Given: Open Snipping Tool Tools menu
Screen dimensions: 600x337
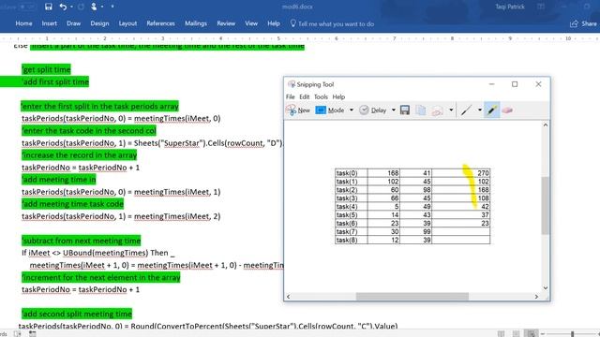Looking at the screenshot, I should click(321, 96).
